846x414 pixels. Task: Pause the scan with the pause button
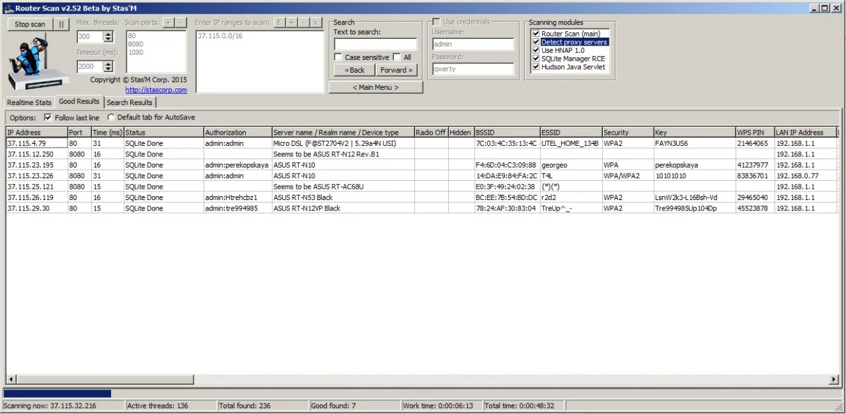[x=61, y=24]
